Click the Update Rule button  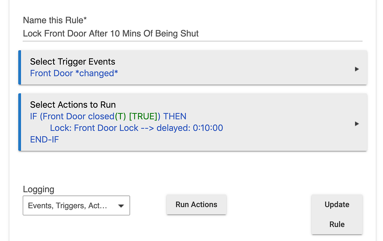336,214
